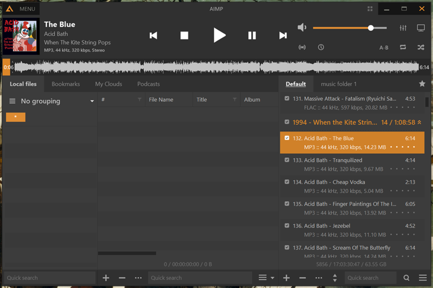The height and width of the screenshot is (288, 433).
Task: Open Podcasts tab
Action: (x=148, y=84)
